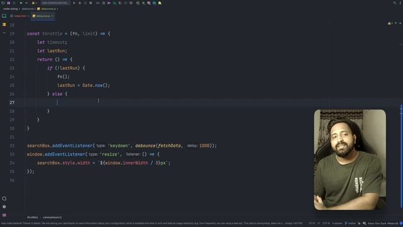403x227 pixels.
Task: Click the else keyword on line 26
Action: pos(57,94)
